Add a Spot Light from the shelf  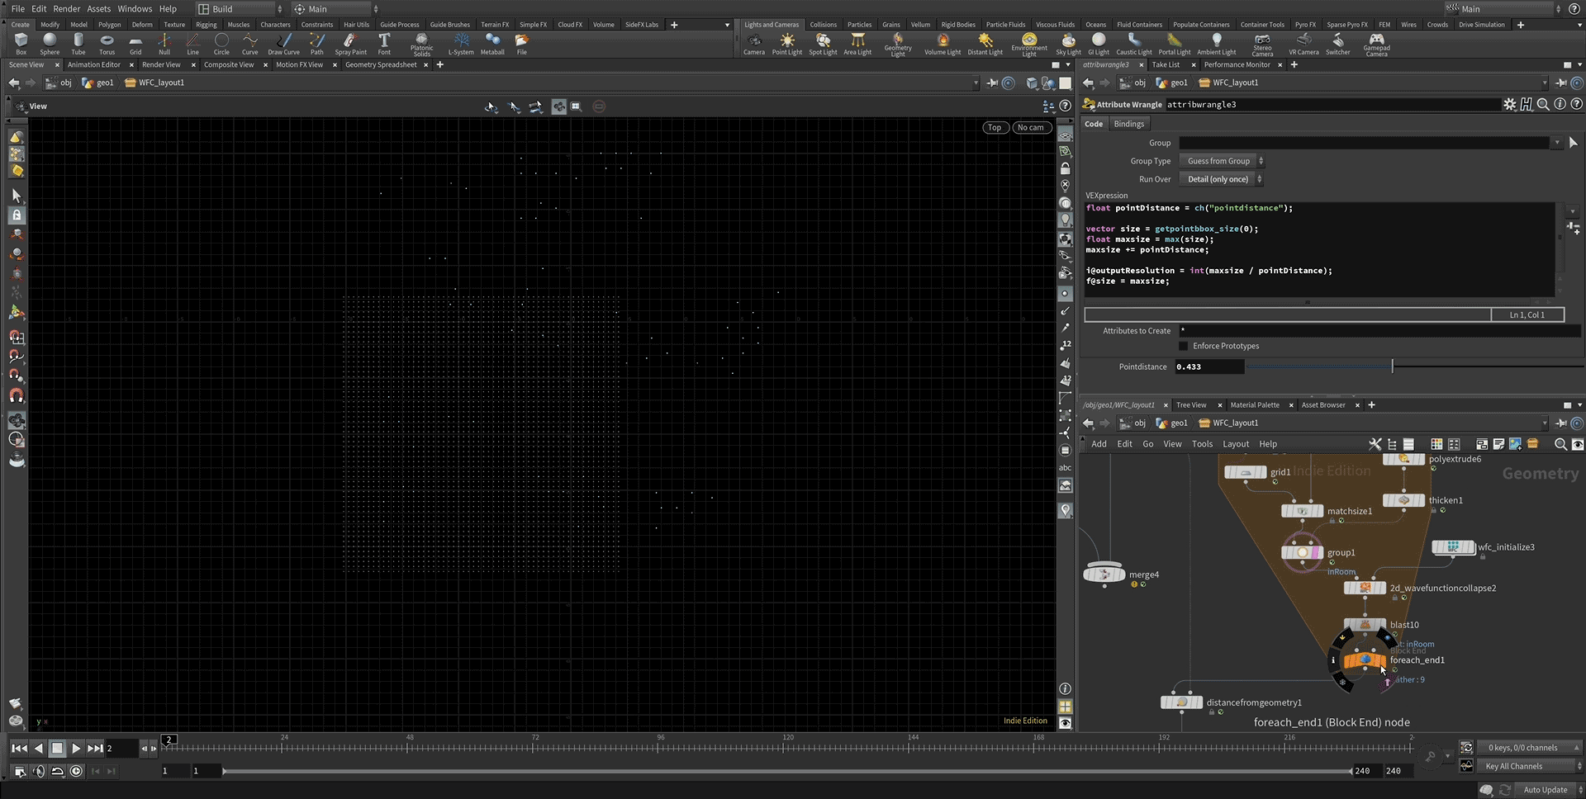point(823,44)
